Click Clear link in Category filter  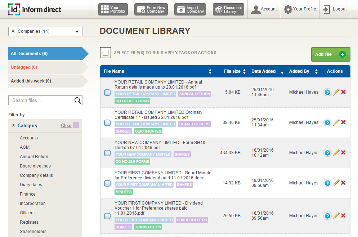coord(66,126)
